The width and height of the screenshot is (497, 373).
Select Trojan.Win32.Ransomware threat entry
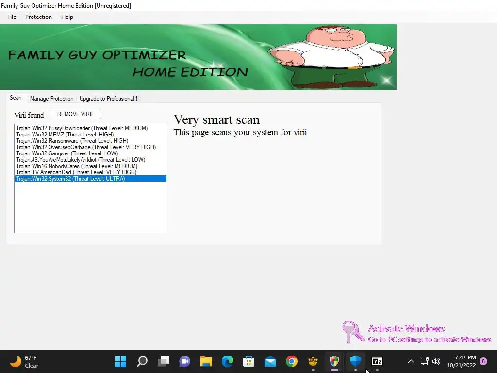tap(91, 141)
